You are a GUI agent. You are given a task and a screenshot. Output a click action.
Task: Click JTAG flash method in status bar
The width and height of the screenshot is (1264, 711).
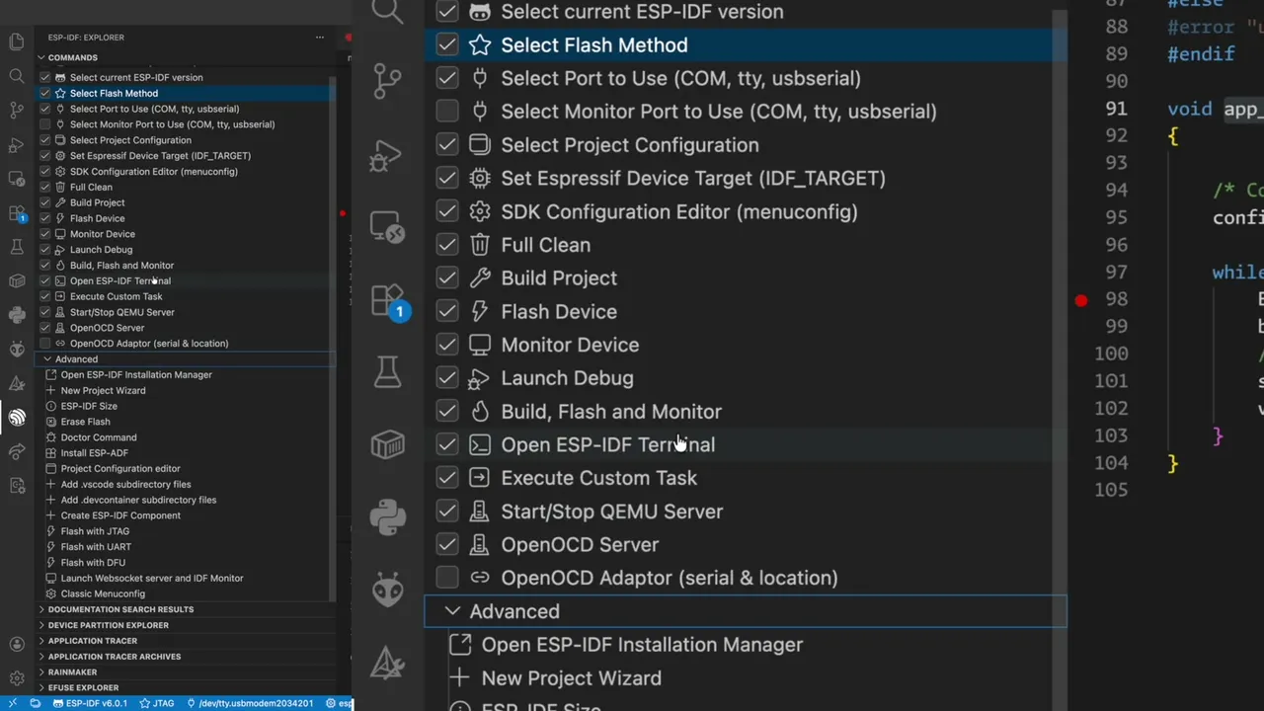point(158,703)
